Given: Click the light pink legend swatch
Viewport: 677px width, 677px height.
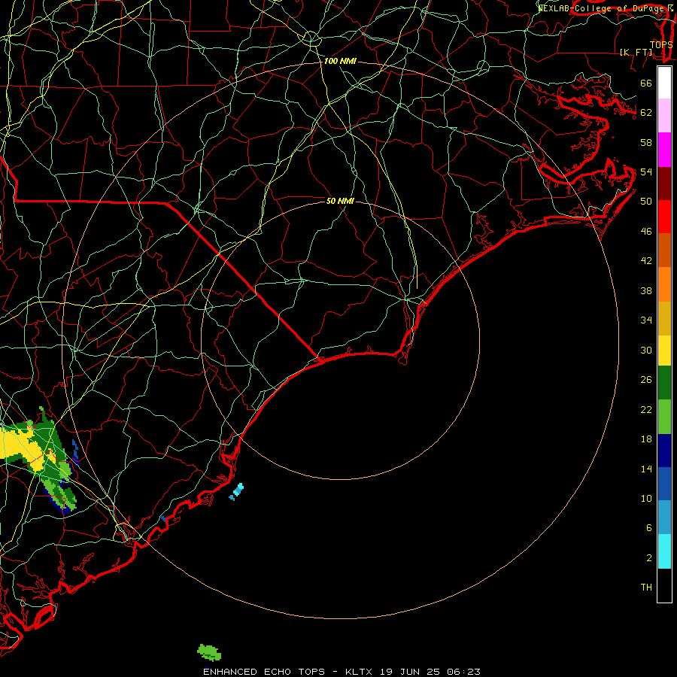Looking at the screenshot, I should click(664, 116).
